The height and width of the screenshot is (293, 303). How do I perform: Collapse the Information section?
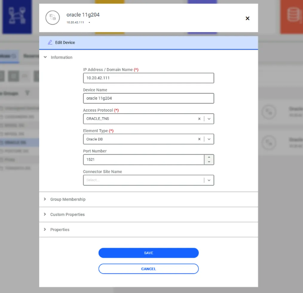point(45,57)
